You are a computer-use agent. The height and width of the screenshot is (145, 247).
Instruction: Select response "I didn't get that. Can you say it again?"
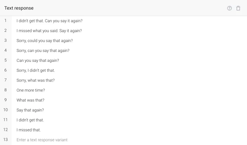click(49, 21)
